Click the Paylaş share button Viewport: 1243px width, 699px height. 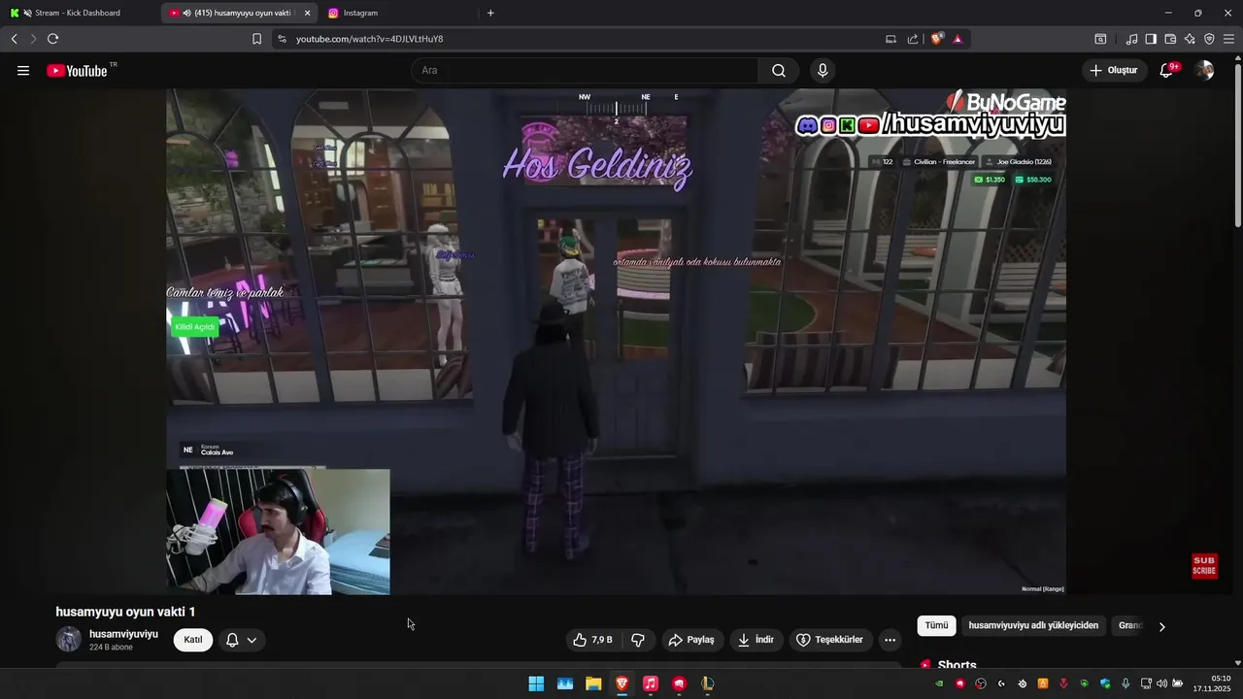[690, 640]
